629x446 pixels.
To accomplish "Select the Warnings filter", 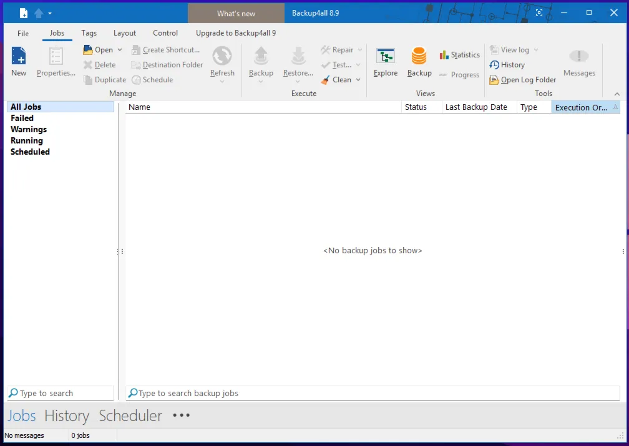I will pyautogui.click(x=29, y=130).
